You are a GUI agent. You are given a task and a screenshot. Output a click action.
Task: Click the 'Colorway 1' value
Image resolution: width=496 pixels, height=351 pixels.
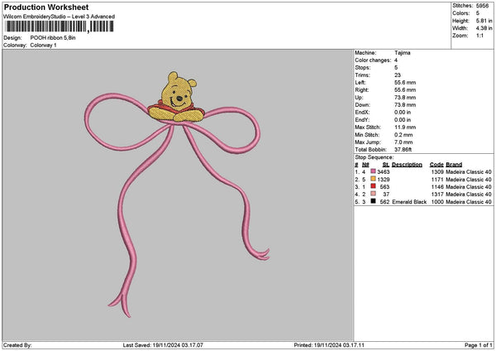pos(43,46)
